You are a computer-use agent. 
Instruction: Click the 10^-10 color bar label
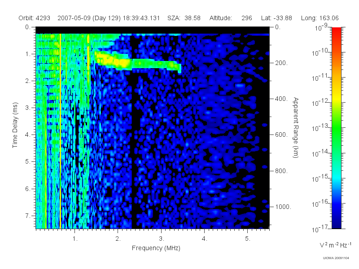click(321, 52)
